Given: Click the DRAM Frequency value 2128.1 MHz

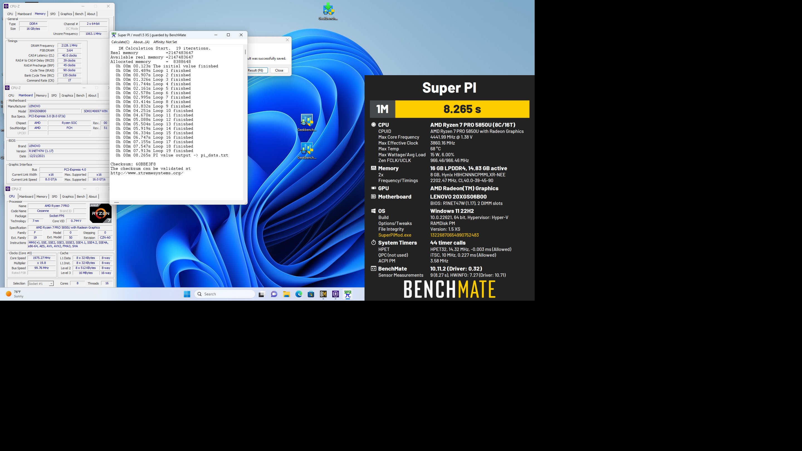Looking at the screenshot, I should point(69,45).
